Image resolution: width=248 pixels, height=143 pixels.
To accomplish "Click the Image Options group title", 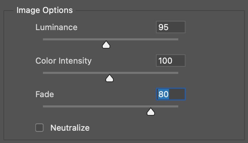I will click(45, 10).
